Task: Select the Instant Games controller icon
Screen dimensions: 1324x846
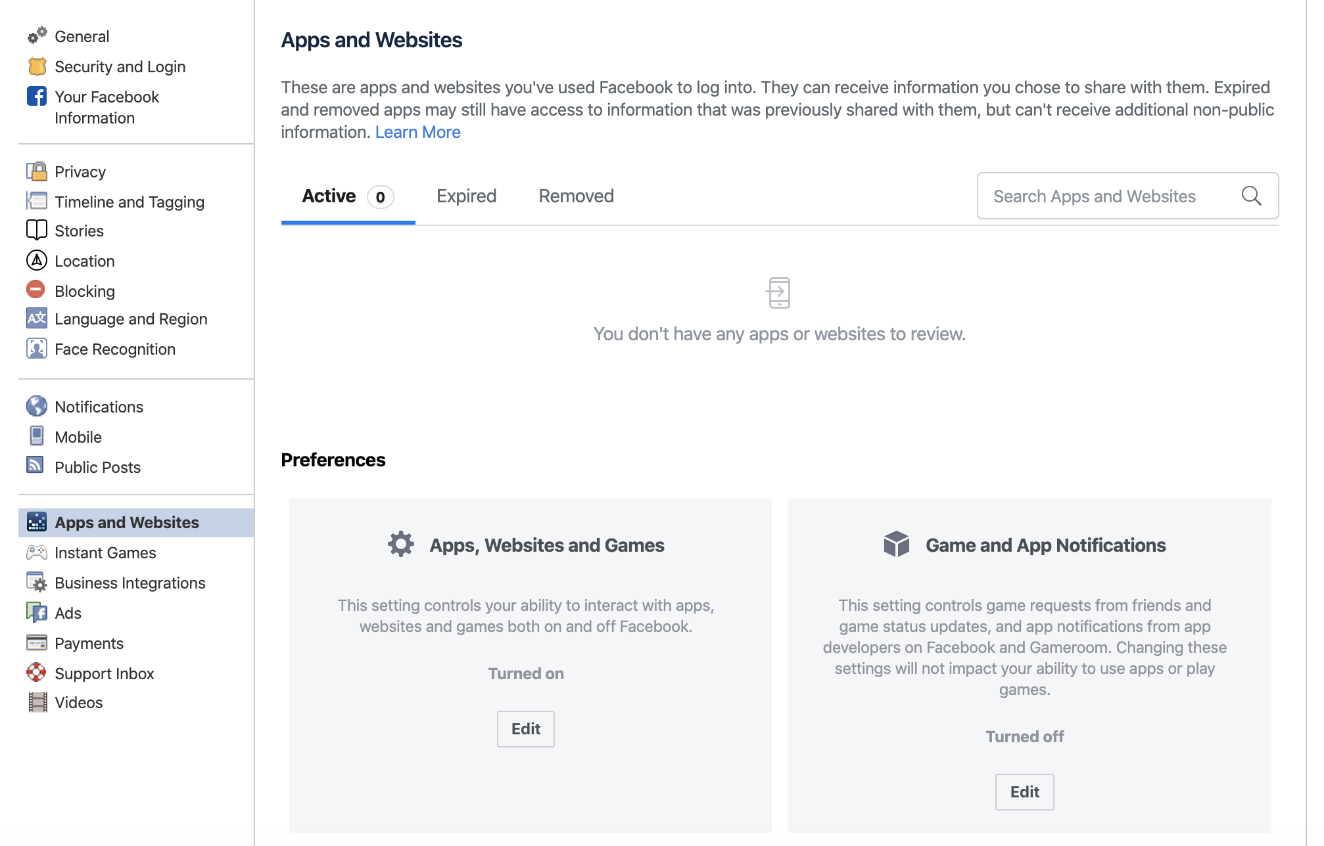Action: coord(37,552)
